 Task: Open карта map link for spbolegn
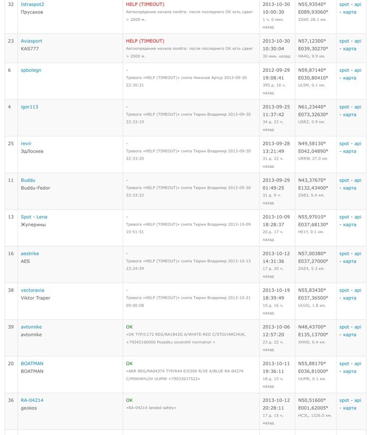[x=349, y=78]
